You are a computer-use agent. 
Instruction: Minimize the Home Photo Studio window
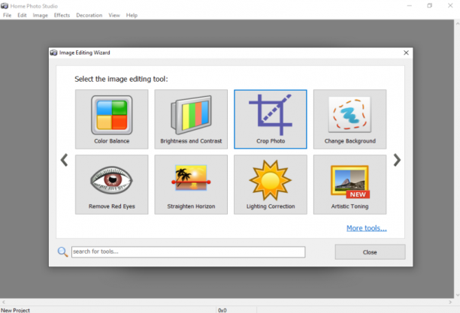(410, 5)
